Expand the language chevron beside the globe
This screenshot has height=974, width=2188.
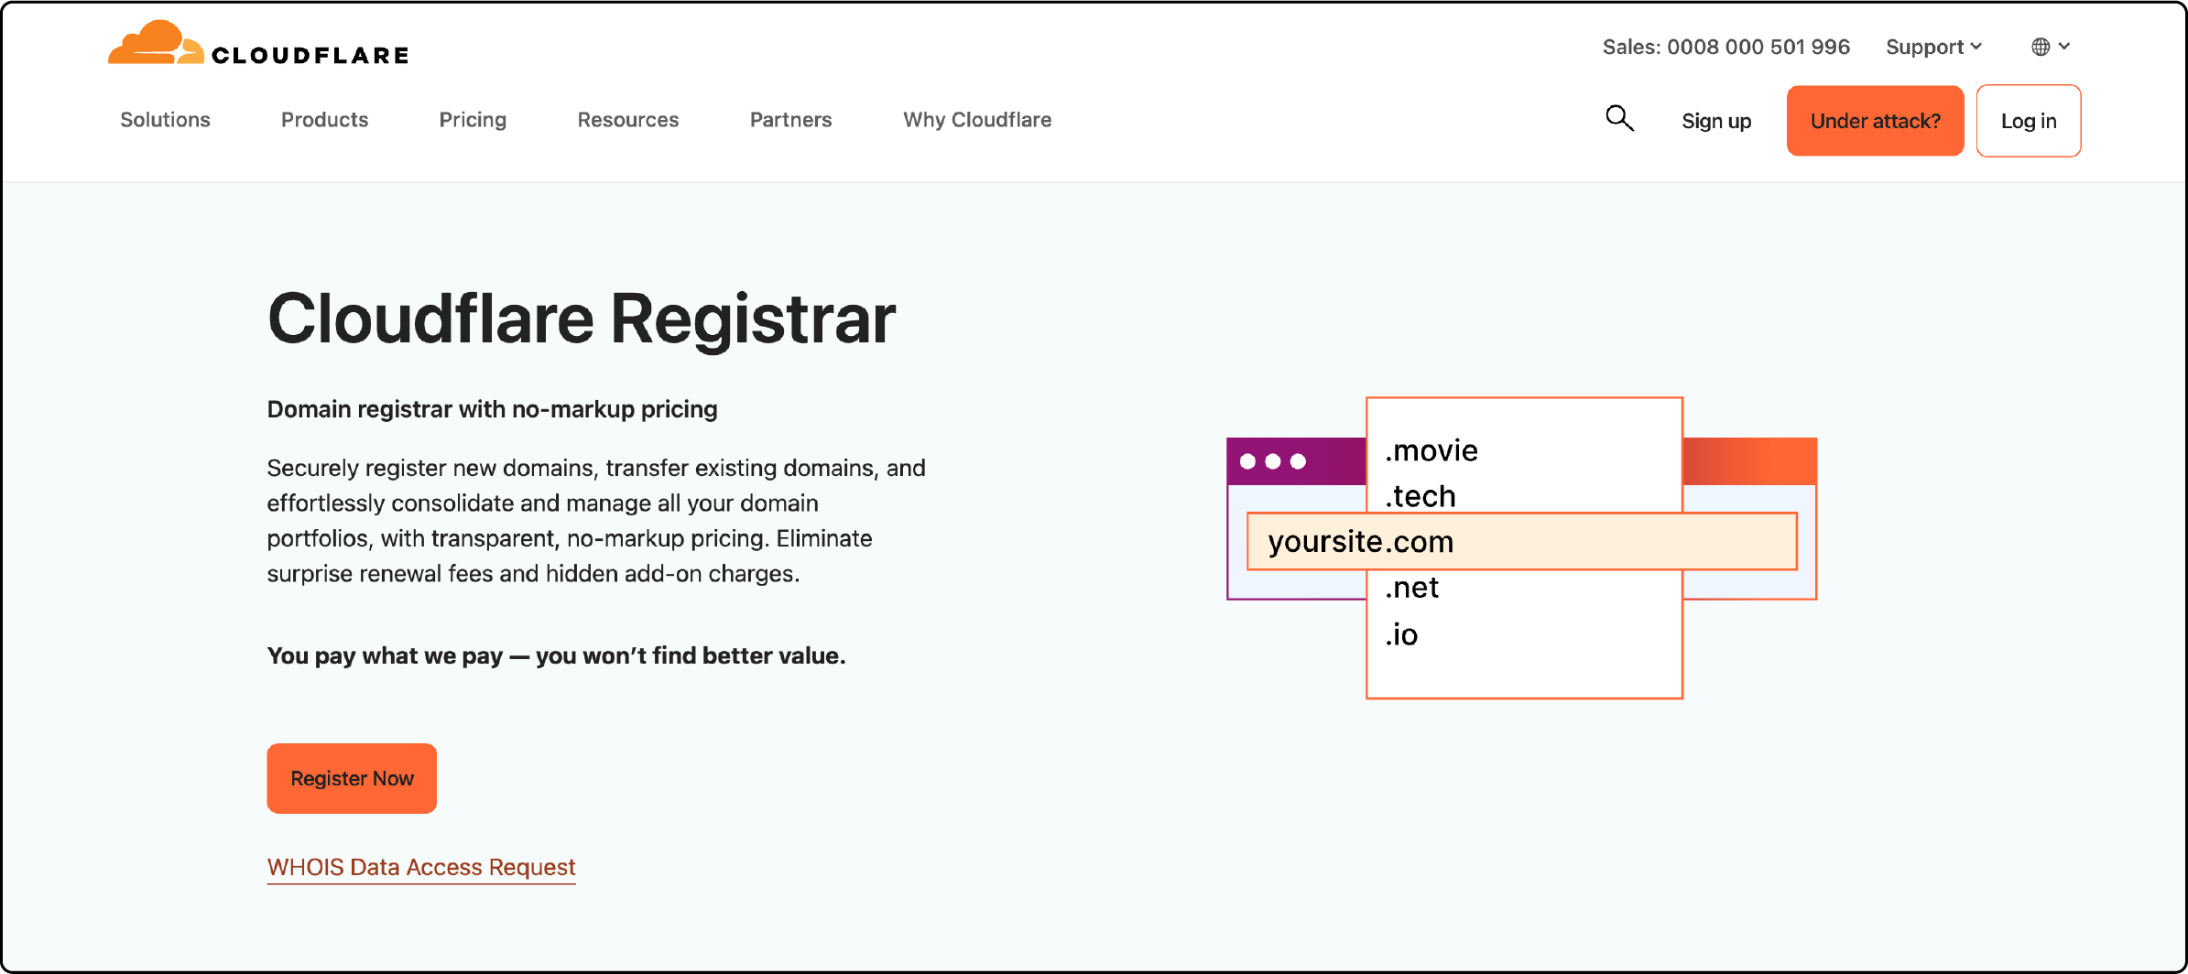tap(2064, 46)
